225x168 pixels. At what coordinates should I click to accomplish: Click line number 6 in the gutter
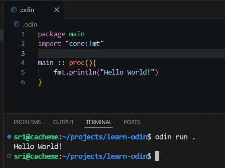point(23,82)
